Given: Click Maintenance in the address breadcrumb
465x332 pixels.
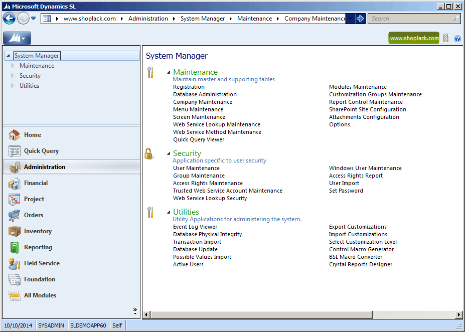Looking at the screenshot, I should (254, 19).
